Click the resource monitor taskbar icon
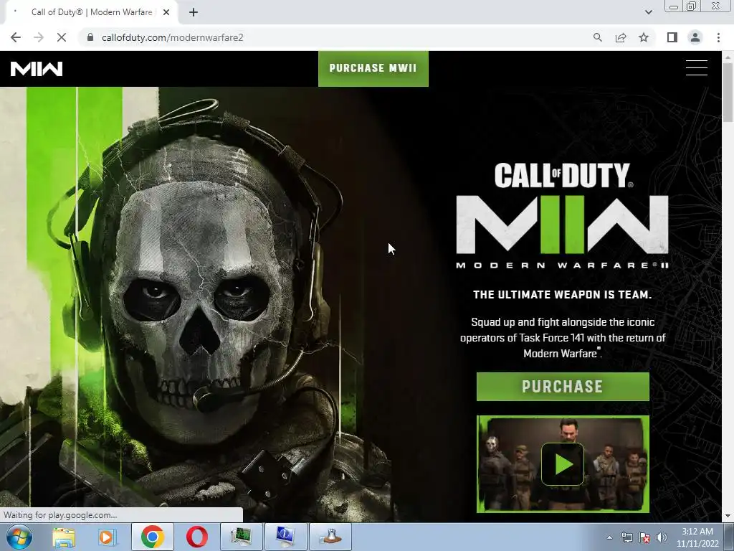 (241, 537)
